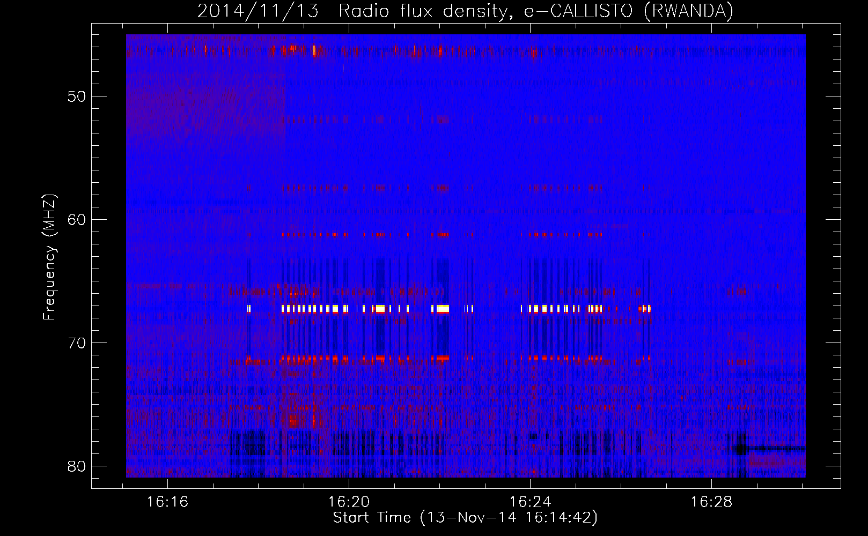Image resolution: width=868 pixels, height=536 pixels.
Task: Click the 16:20 time tick label
Action: click(x=349, y=502)
